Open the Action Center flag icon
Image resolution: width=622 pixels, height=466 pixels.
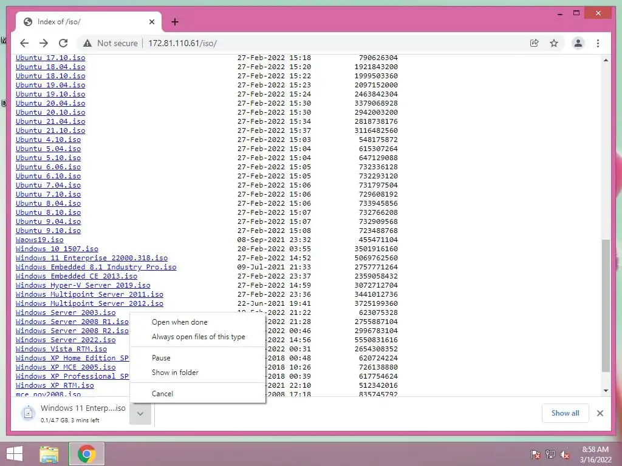point(535,454)
